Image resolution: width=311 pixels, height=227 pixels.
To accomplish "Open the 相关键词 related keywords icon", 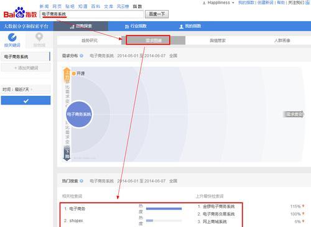I will tap(12, 37).
